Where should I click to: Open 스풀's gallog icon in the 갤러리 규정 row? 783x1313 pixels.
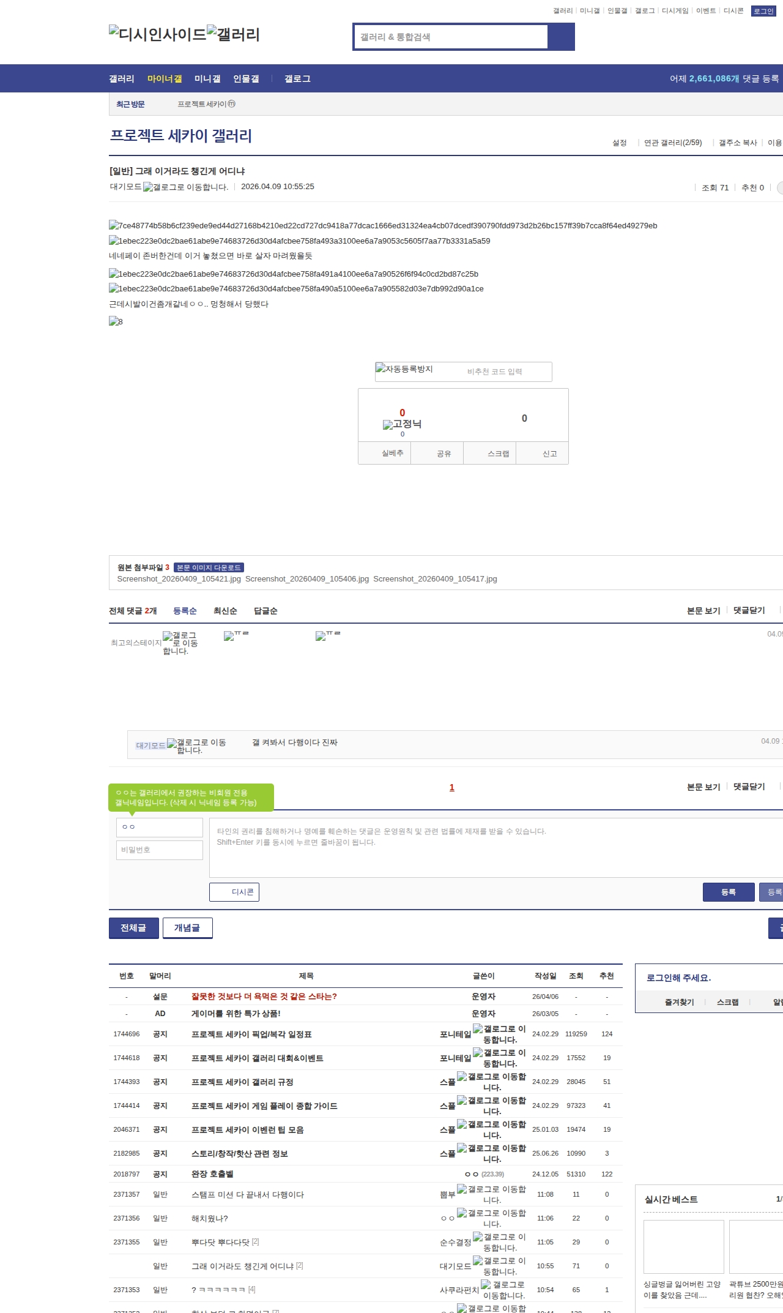pyautogui.click(x=491, y=1082)
